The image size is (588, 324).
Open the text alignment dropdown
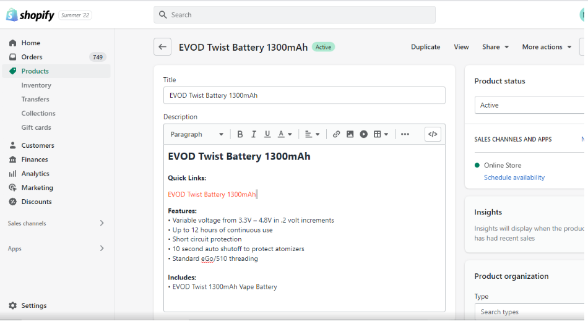coord(312,134)
